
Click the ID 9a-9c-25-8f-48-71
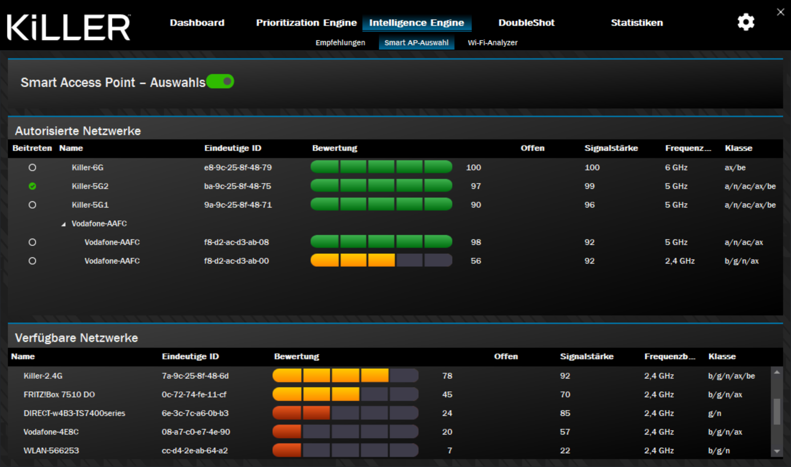pyautogui.click(x=238, y=205)
